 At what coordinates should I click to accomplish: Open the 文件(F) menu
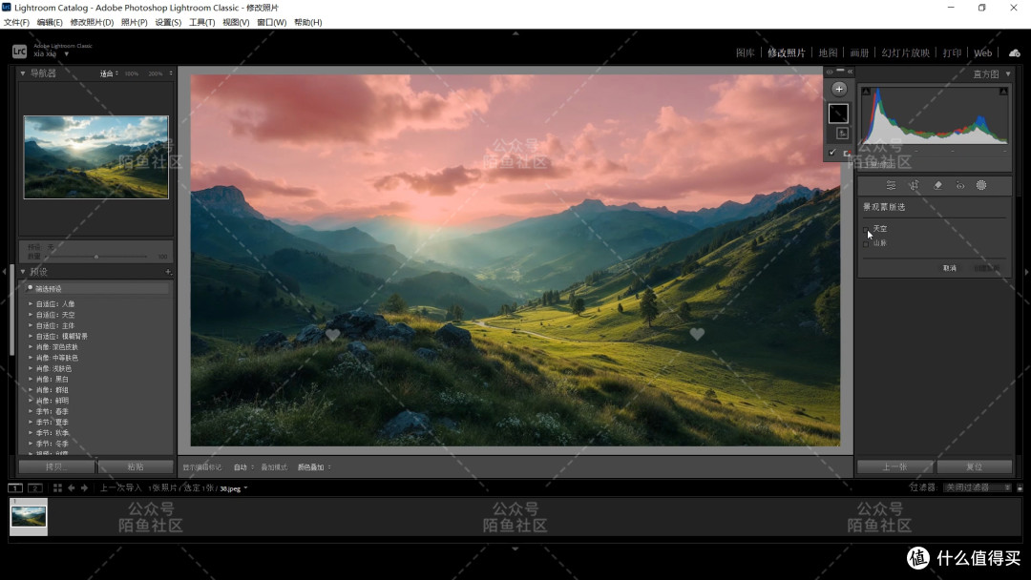coord(16,22)
